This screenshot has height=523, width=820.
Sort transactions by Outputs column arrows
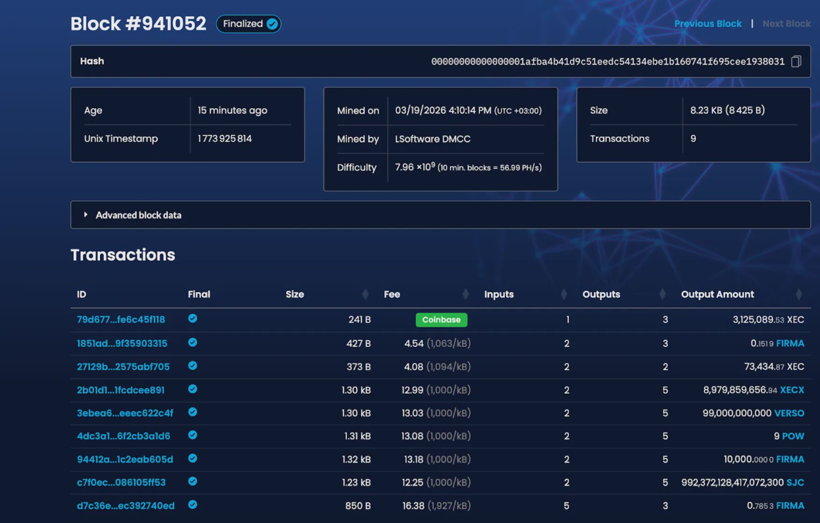point(662,294)
